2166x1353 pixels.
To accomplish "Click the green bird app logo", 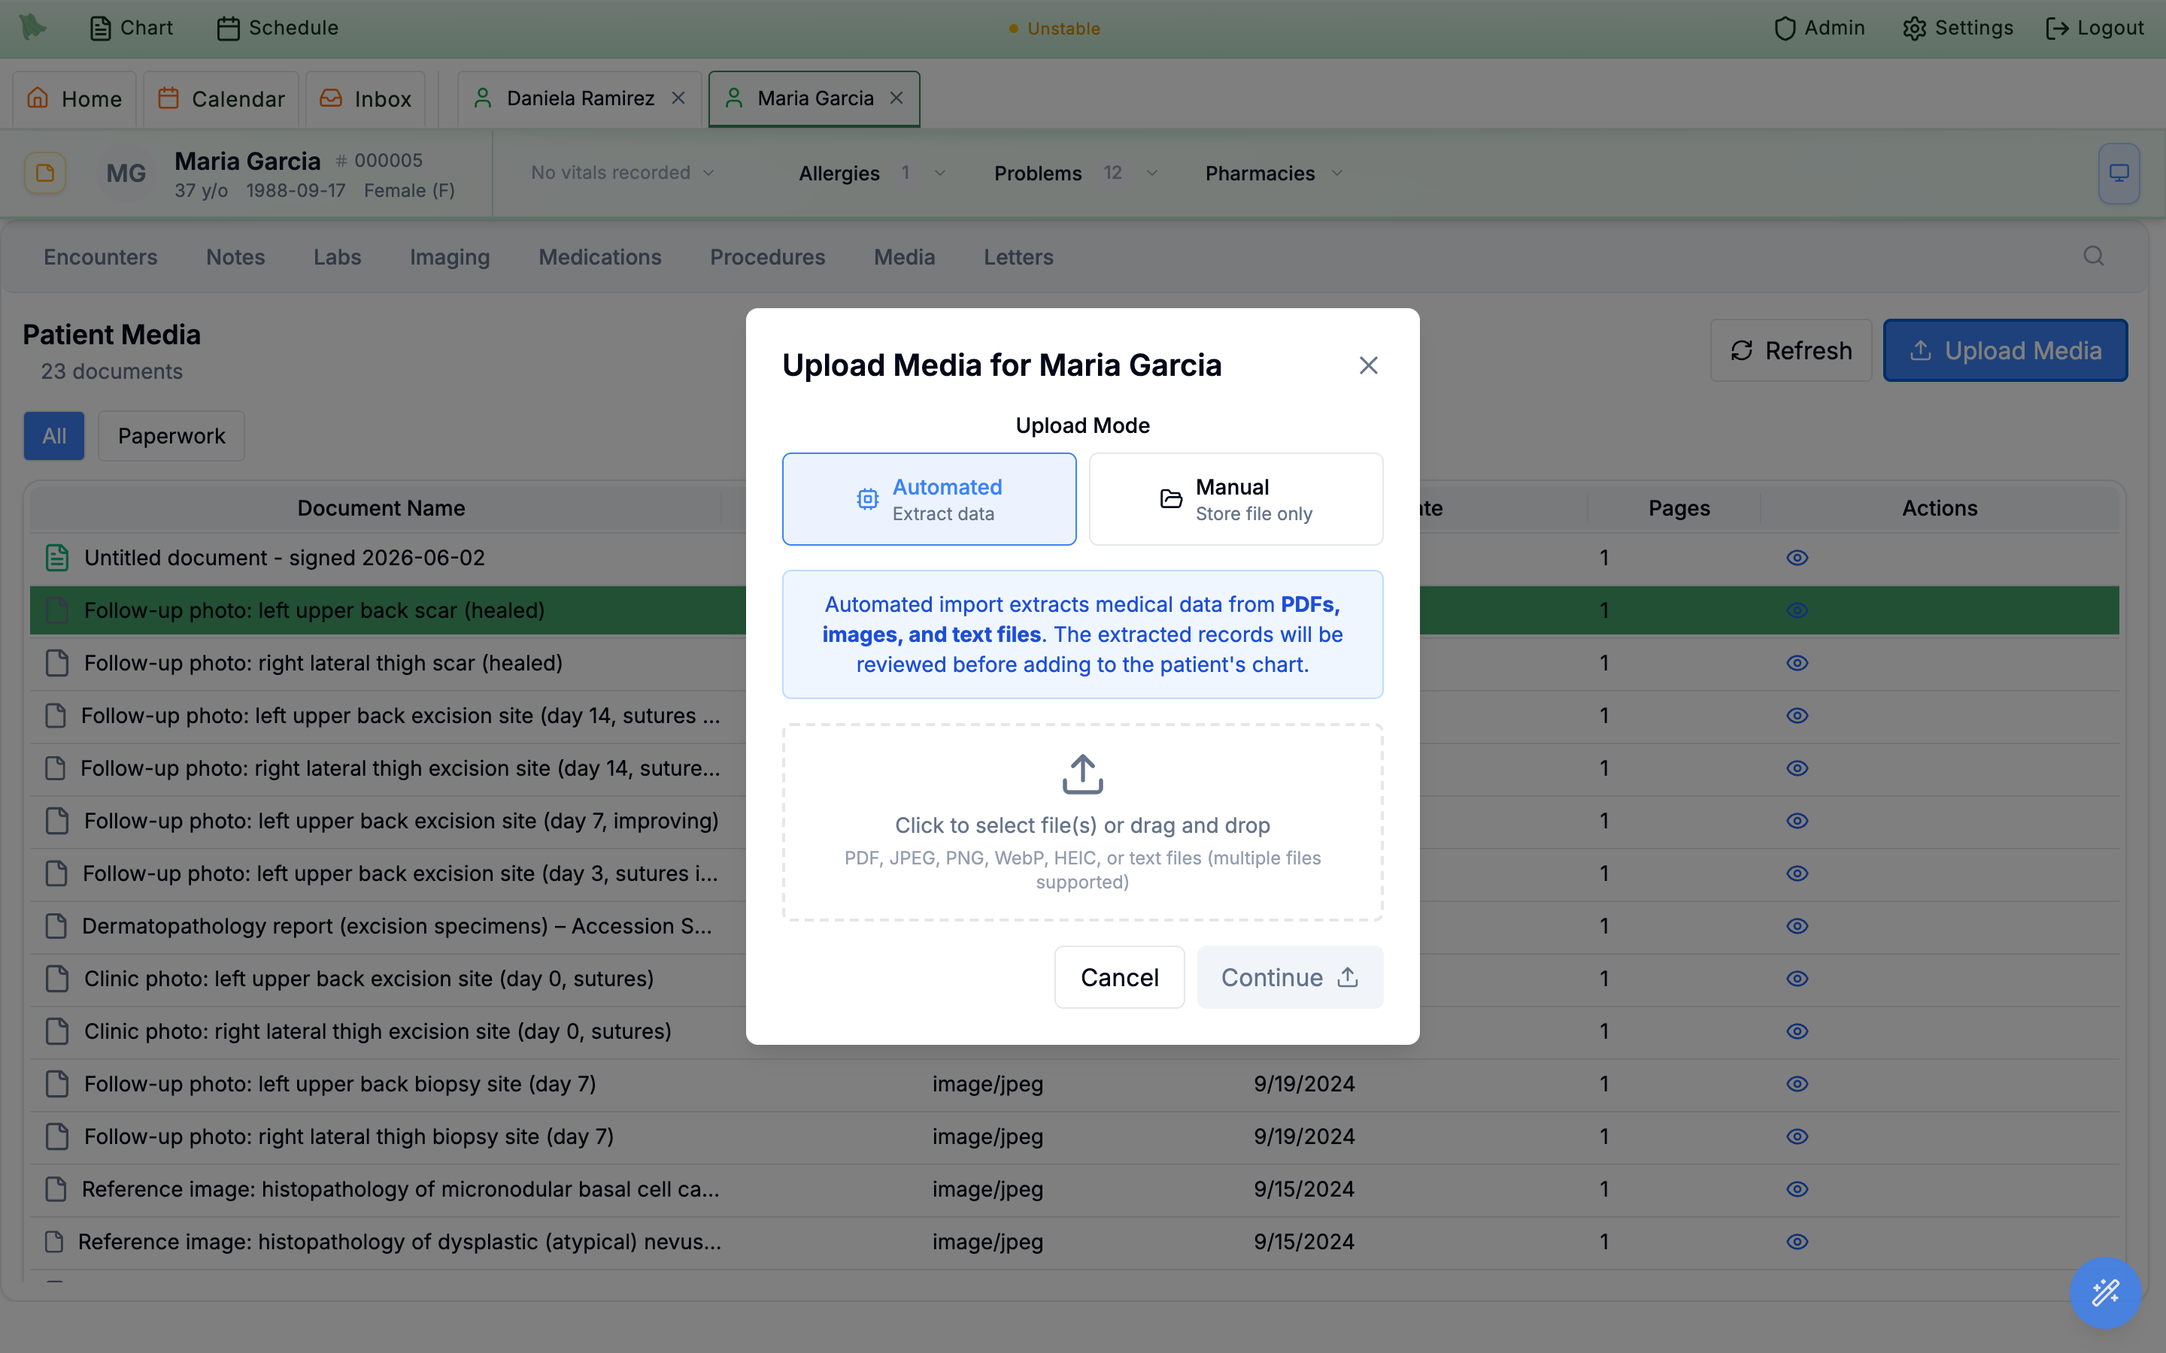I will (x=33, y=27).
